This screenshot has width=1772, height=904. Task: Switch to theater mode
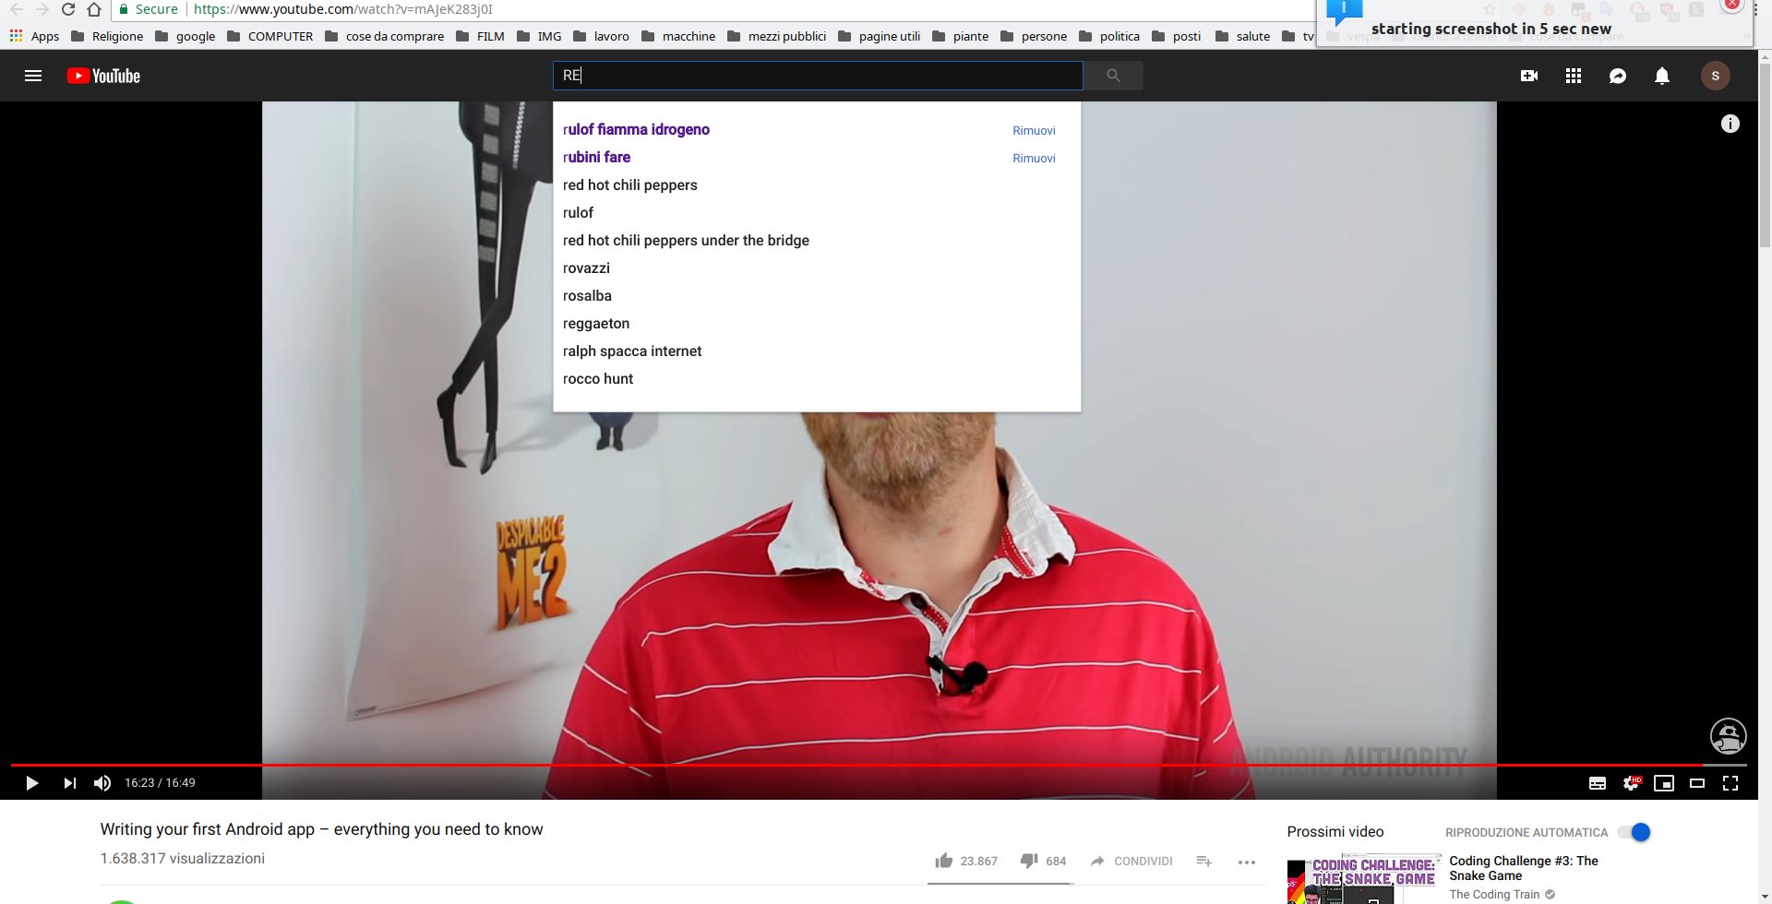pos(1697,783)
